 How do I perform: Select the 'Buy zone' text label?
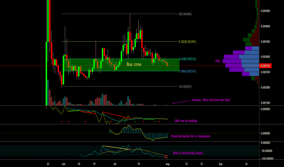[x=134, y=64]
